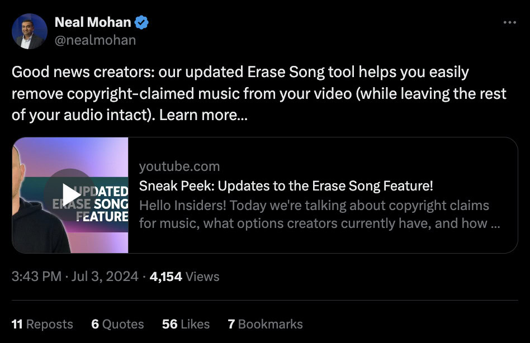Open the three-dot more options menu
The width and height of the screenshot is (530, 343).
(x=509, y=22)
